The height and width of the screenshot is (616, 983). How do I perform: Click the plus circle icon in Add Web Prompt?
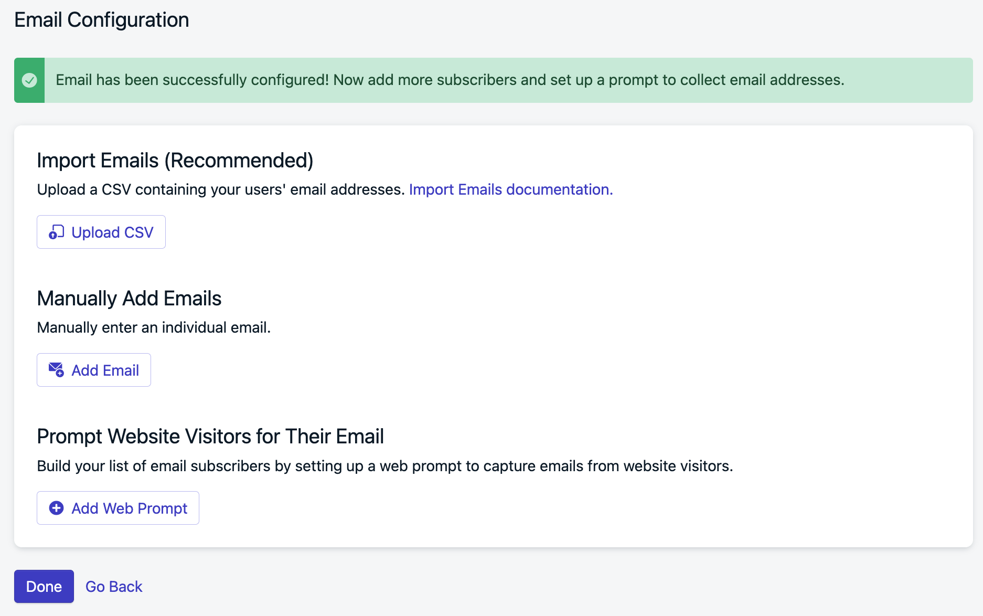pyautogui.click(x=56, y=508)
